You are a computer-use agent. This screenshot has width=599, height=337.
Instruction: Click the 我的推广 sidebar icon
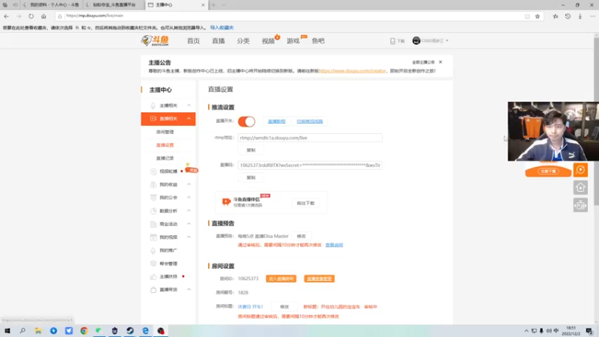coord(153,250)
